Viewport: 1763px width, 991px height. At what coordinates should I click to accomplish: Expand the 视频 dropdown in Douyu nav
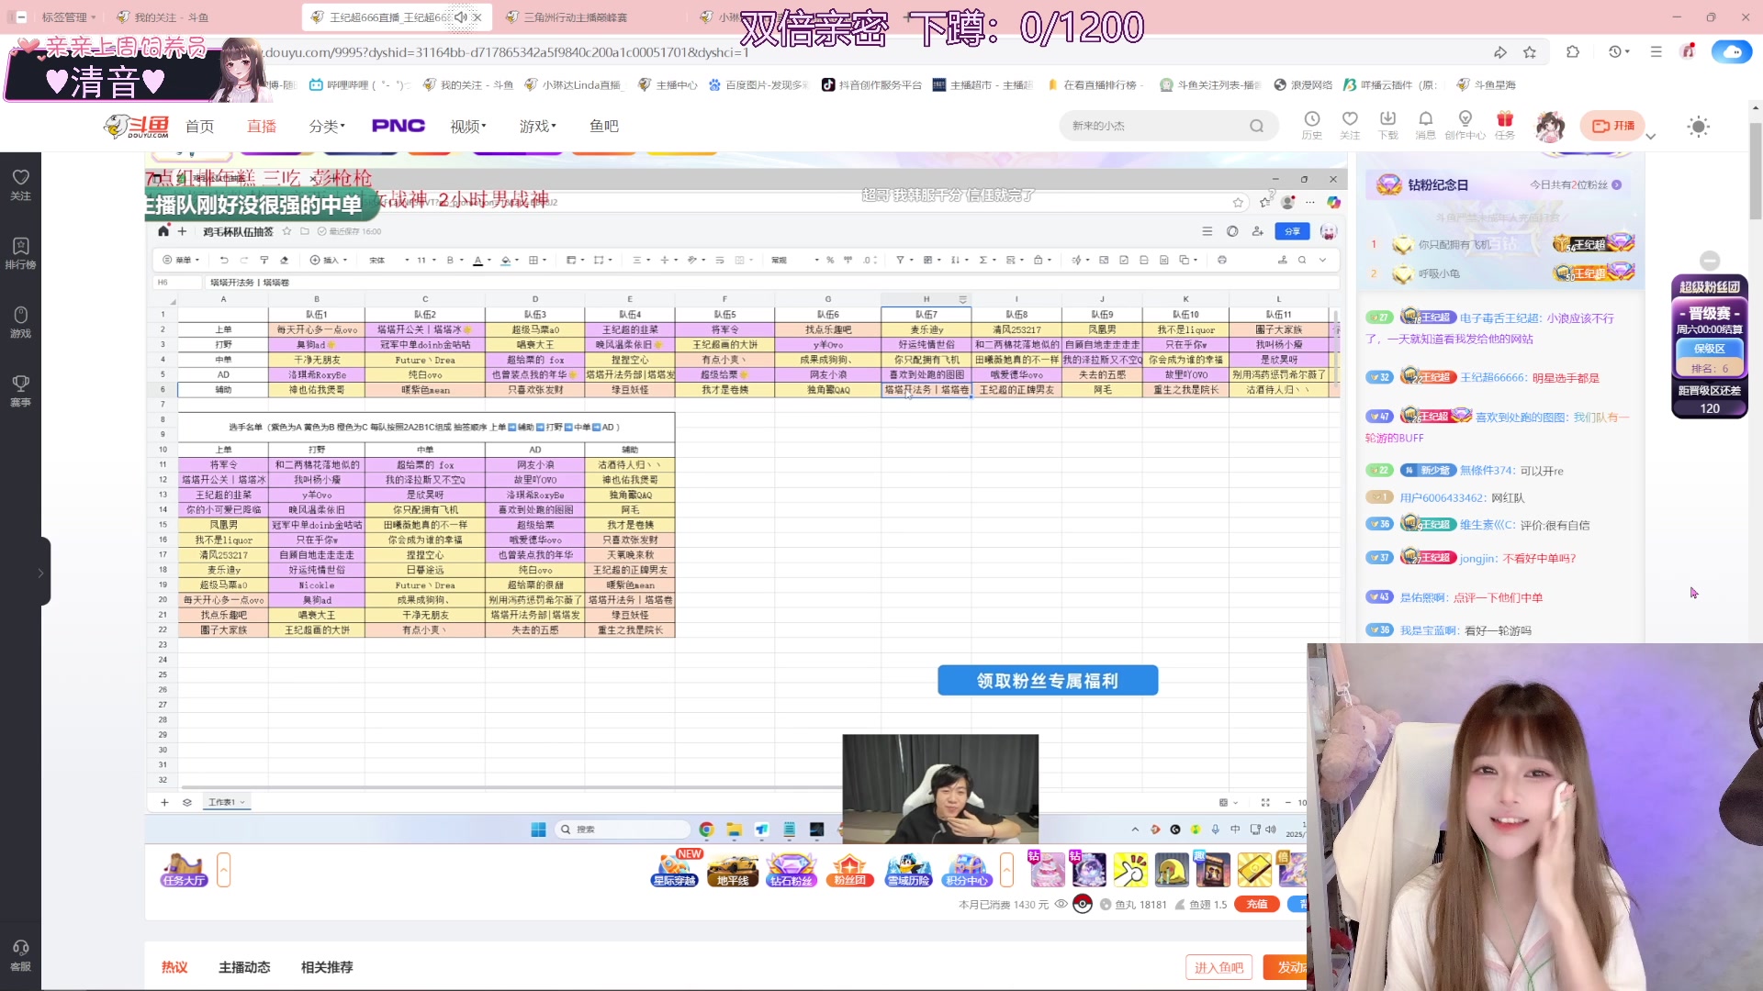(468, 126)
